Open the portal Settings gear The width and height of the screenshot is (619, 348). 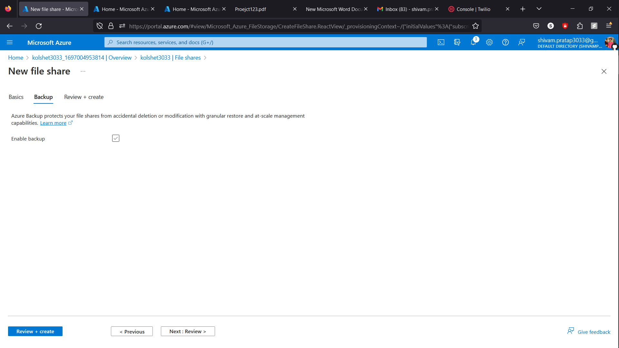click(x=489, y=42)
